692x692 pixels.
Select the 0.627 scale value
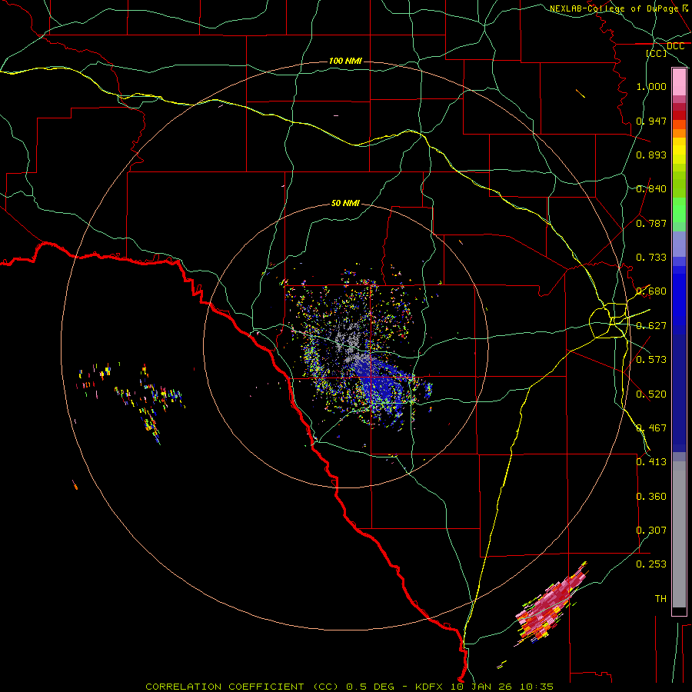coord(651,326)
